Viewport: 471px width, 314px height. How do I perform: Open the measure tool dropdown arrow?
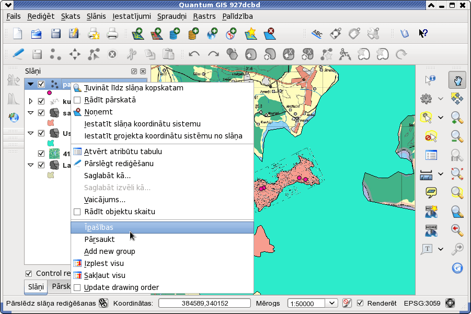point(441,174)
